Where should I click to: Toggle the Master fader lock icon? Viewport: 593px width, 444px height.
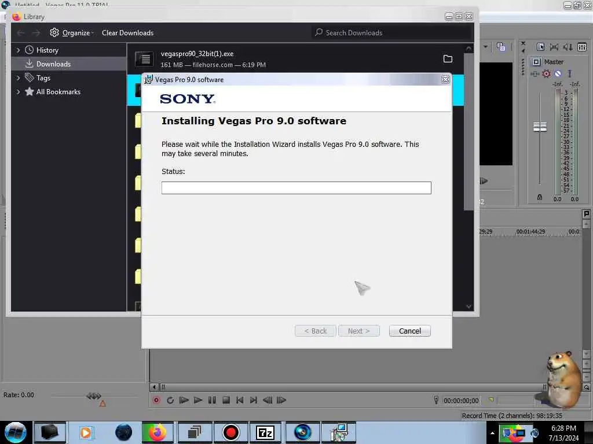point(540,198)
